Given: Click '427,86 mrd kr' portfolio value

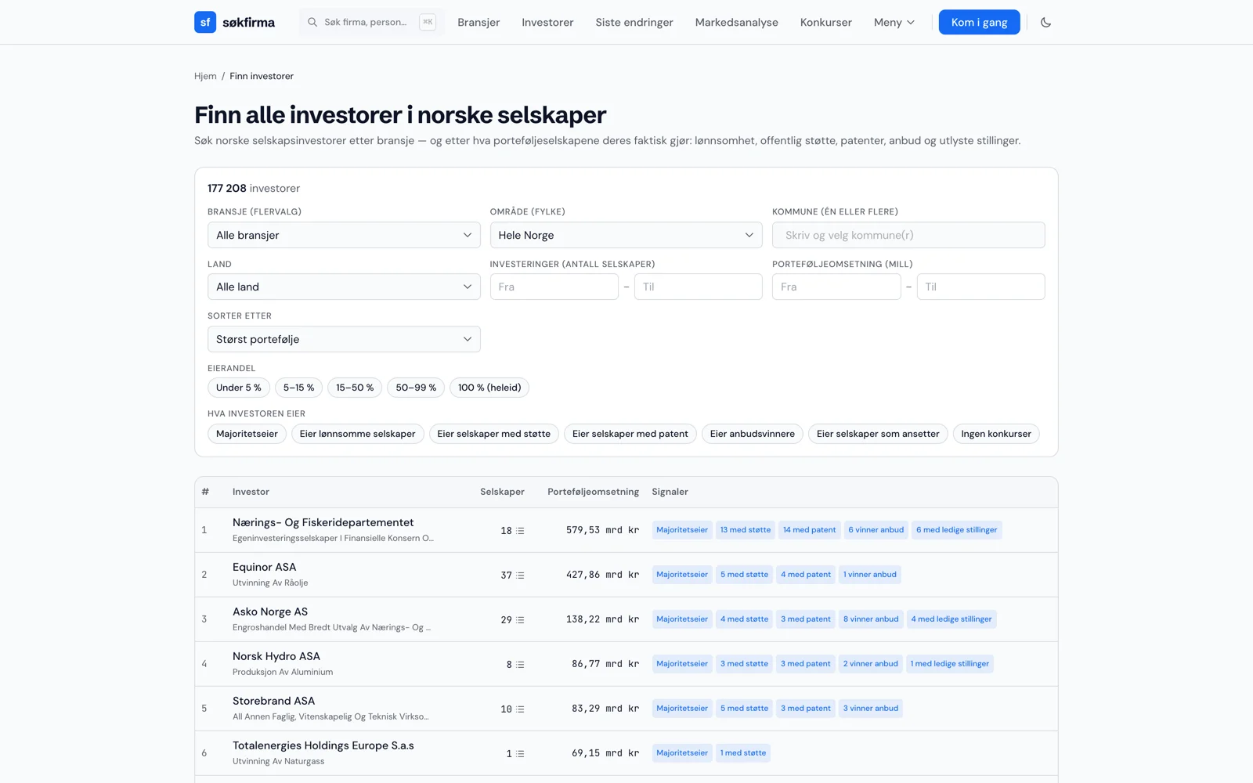Looking at the screenshot, I should (x=602, y=575).
